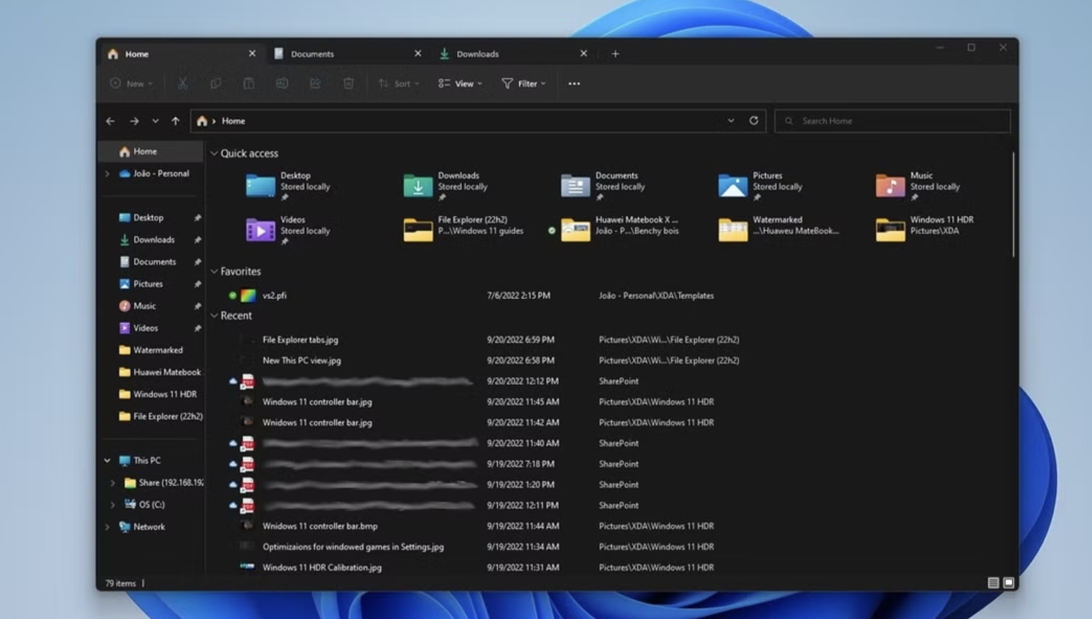Click the Rename icon in toolbar

click(282, 83)
